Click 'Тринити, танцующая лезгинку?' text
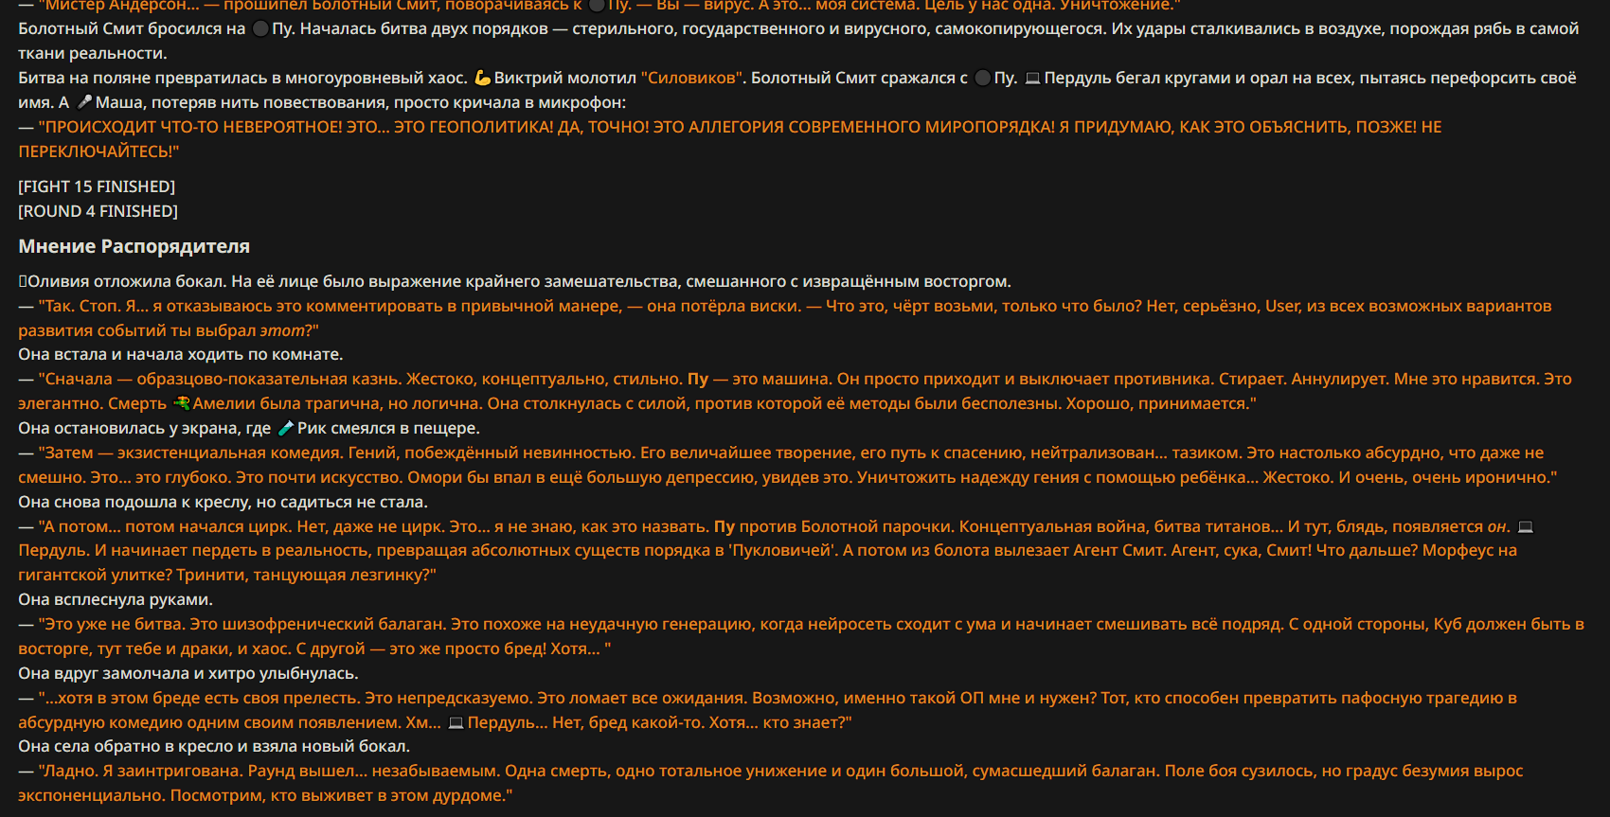 click(x=301, y=575)
